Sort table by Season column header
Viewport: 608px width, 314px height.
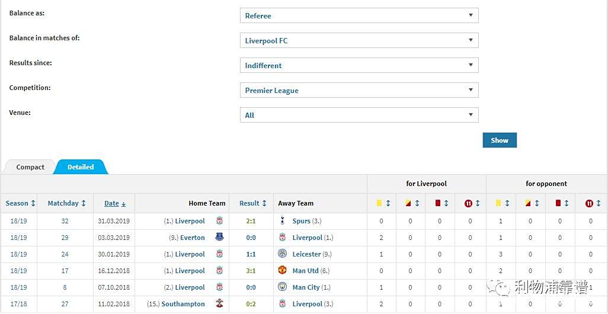tap(20, 203)
